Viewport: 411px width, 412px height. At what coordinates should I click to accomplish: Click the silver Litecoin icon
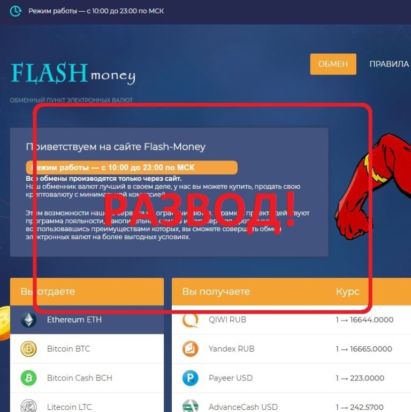click(x=29, y=406)
